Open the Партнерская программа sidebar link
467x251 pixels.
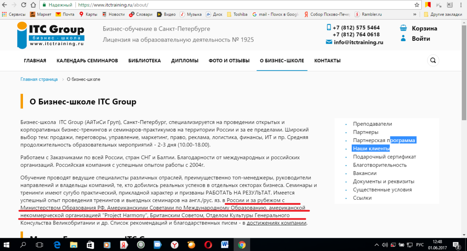(x=384, y=140)
